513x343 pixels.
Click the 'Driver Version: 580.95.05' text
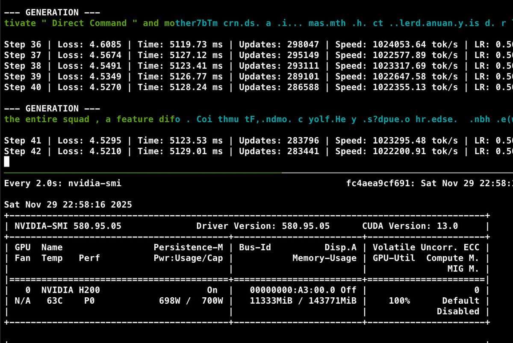click(263, 226)
